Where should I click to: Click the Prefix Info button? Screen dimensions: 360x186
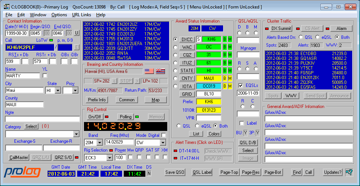click(97, 100)
